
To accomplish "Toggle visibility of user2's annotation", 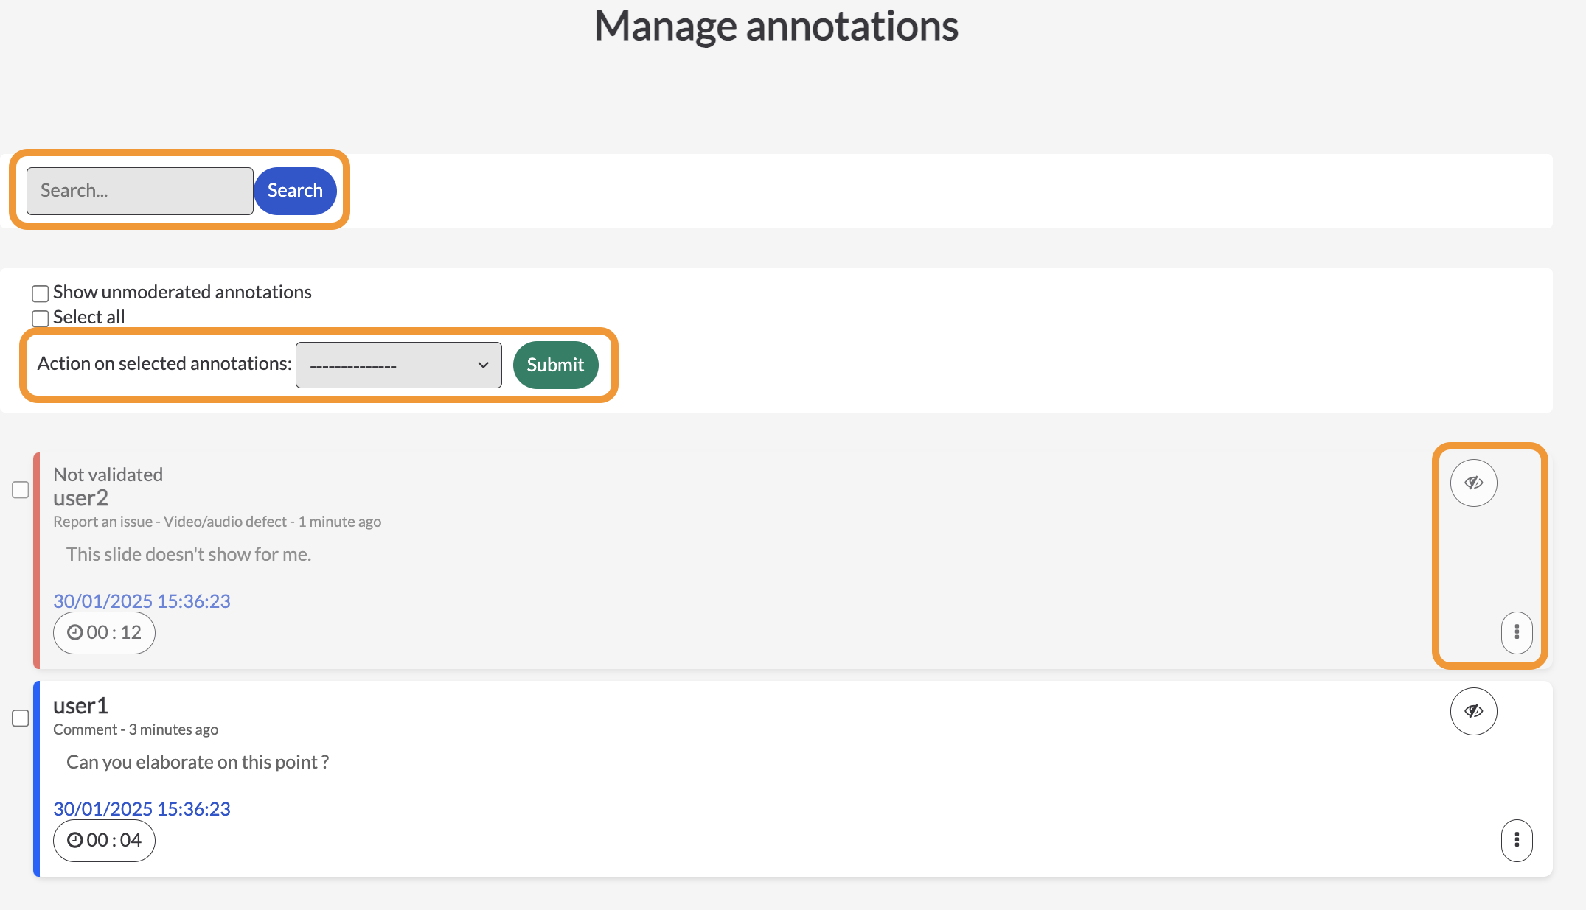I will pos(1473,483).
